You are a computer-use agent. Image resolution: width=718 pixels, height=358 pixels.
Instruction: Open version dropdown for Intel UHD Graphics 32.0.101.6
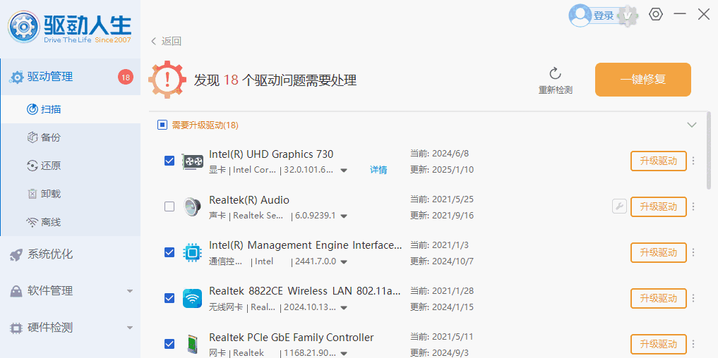point(344,171)
